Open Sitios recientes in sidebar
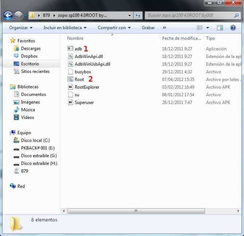The height and width of the screenshot is (236, 244). coord(35,71)
